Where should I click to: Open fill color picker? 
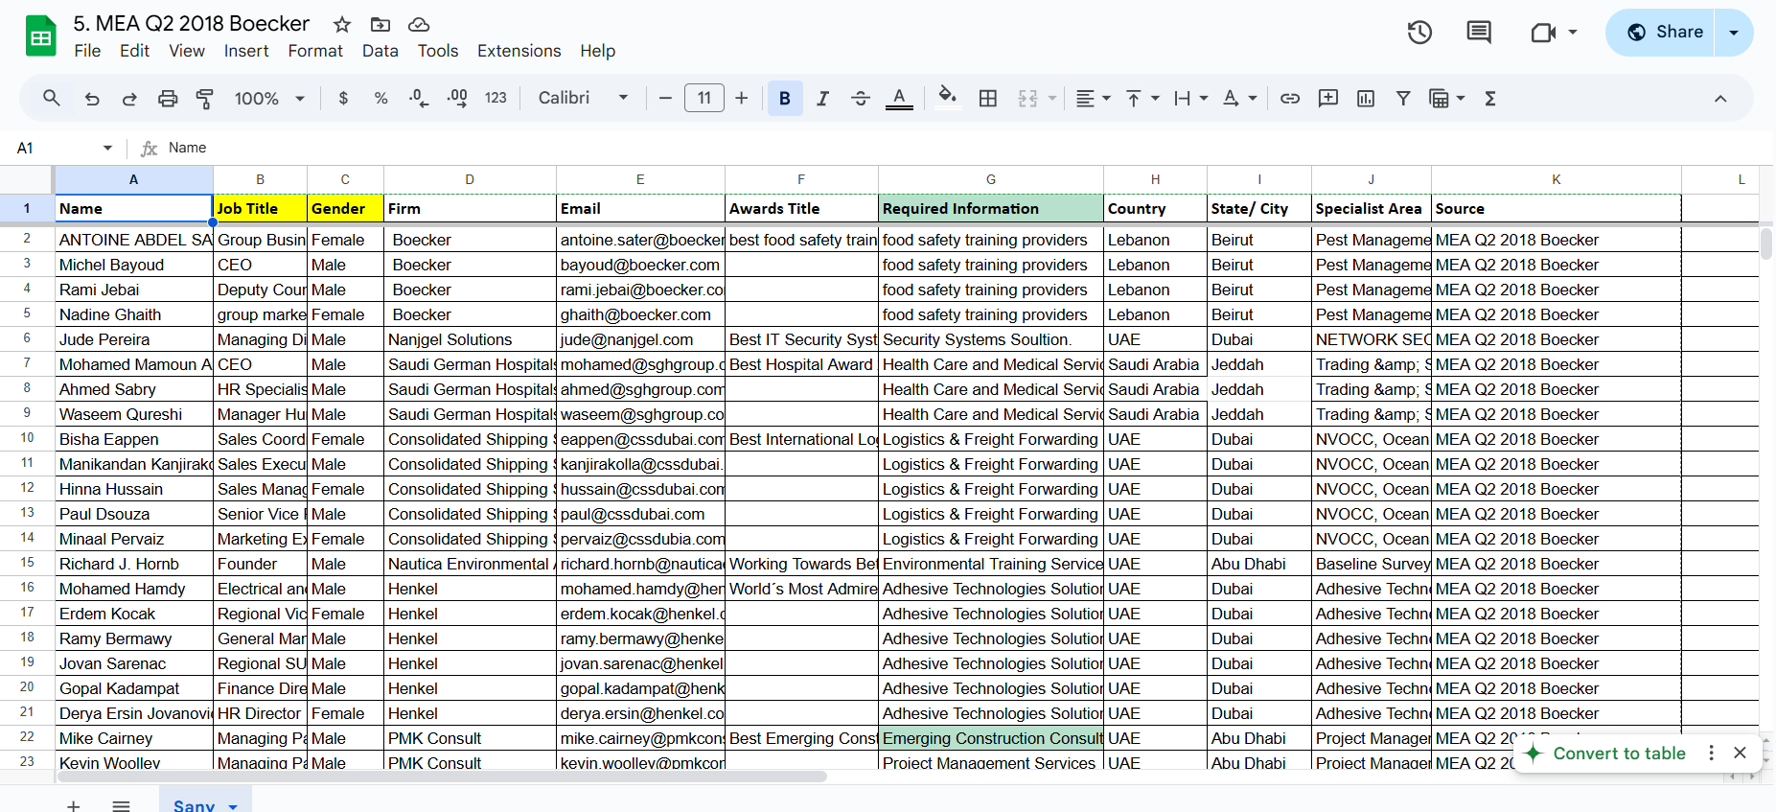point(948,97)
